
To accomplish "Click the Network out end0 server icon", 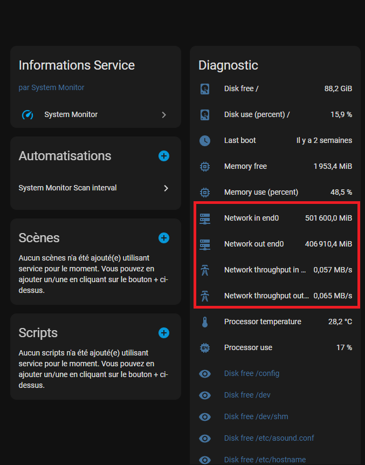I will tap(205, 244).
